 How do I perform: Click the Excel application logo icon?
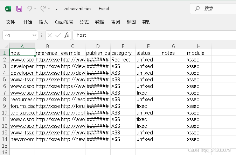coord(8,9)
